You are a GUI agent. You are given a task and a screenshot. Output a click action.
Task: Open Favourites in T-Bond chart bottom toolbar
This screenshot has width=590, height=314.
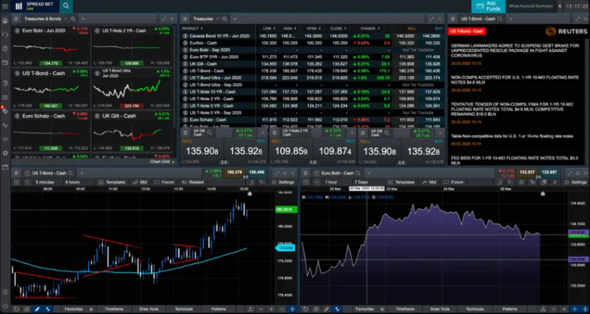(x=73, y=309)
